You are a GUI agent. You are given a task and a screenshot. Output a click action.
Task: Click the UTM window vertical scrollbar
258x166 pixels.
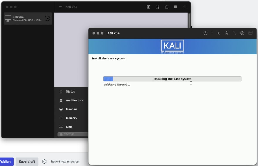click(x=189, y=20)
